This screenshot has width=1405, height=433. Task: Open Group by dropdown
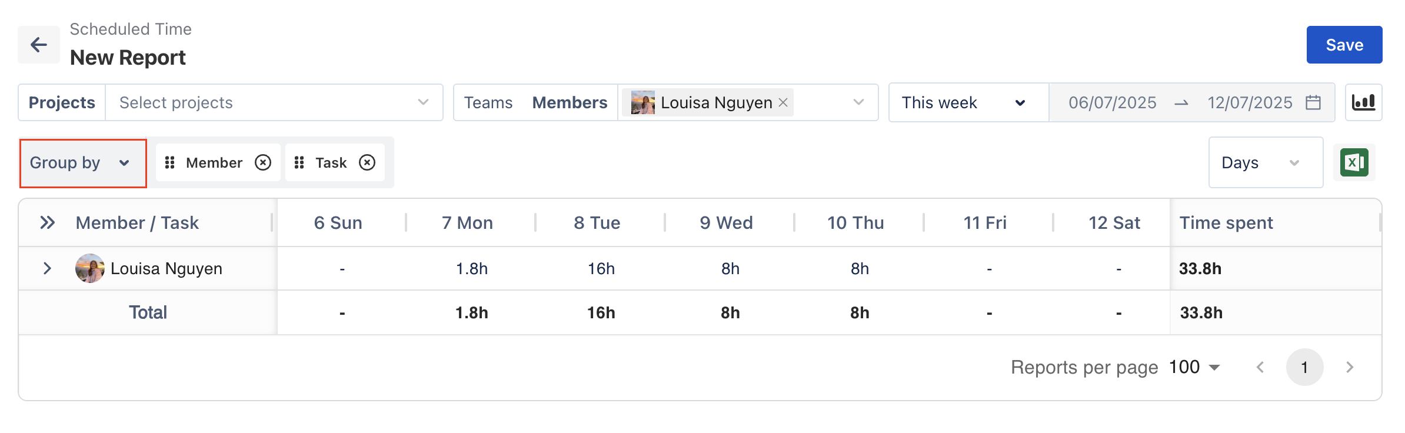tap(82, 163)
